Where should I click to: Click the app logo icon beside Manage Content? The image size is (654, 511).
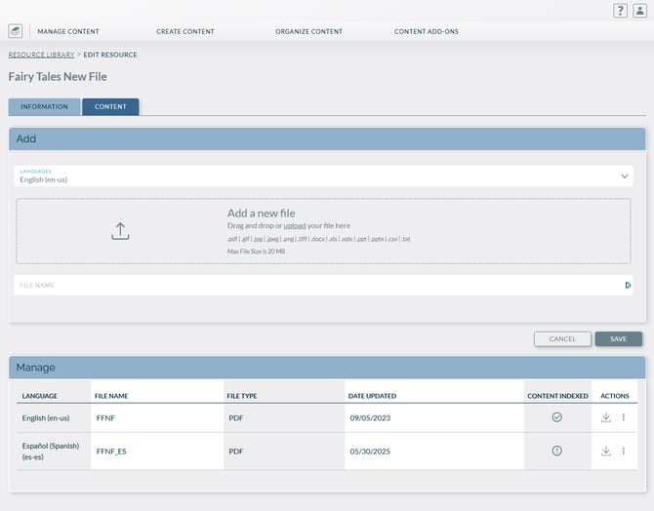[x=16, y=31]
